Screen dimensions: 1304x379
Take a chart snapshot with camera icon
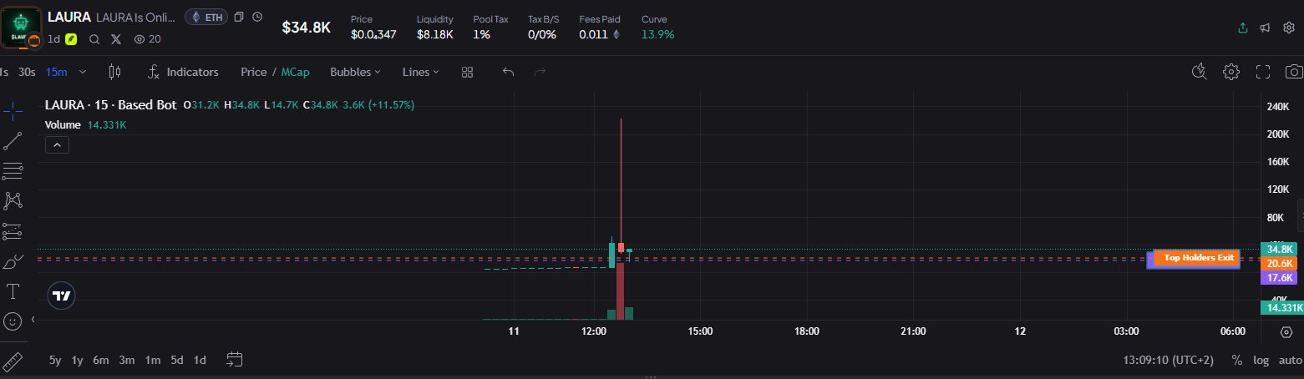pyautogui.click(x=1294, y=72)
